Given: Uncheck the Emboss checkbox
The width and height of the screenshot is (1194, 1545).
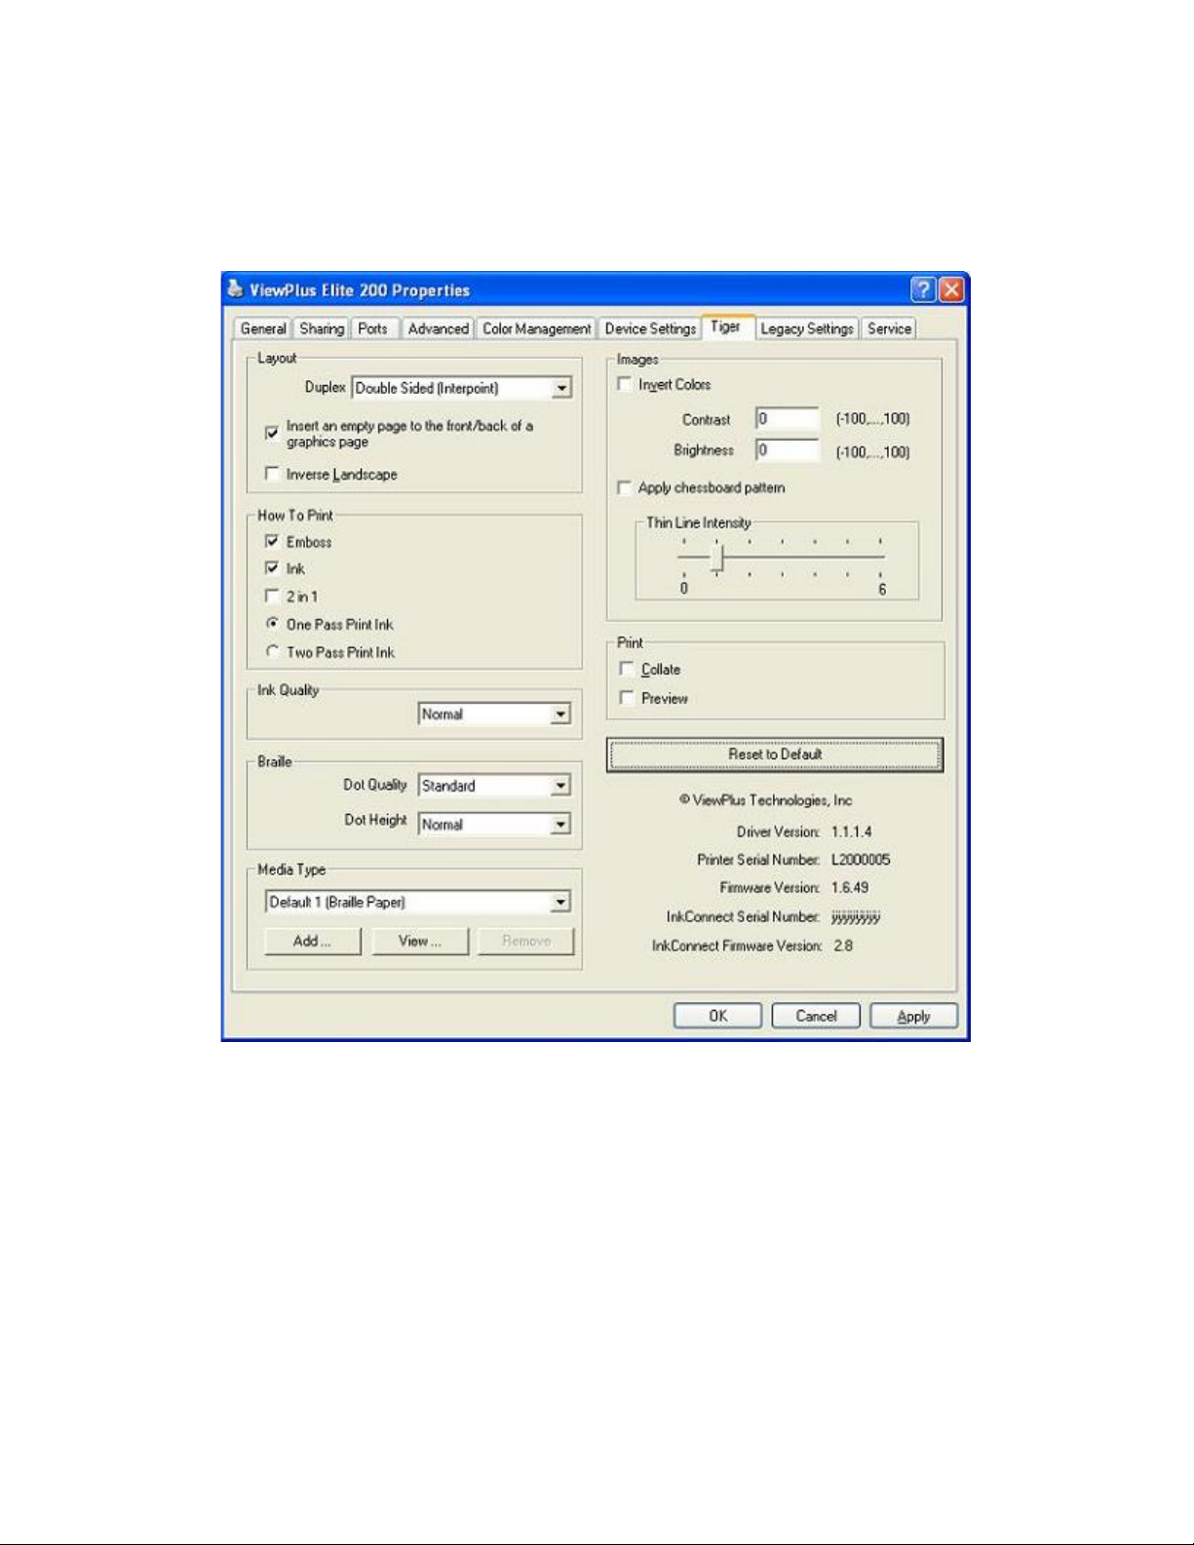Looking at the screenshot, I should [x=272, y=541].
